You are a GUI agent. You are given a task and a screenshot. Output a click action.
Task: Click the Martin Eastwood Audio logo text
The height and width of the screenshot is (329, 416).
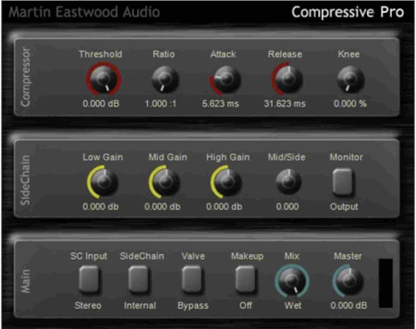[x=84, y=12]
